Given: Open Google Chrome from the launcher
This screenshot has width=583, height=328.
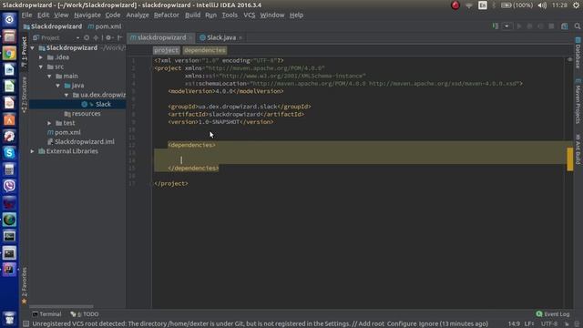Looking at the screenshot, I should click(9, 53).
